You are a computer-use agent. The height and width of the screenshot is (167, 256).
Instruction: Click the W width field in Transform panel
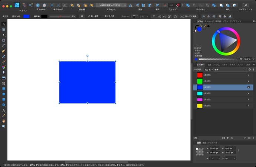tap(230, 148)
